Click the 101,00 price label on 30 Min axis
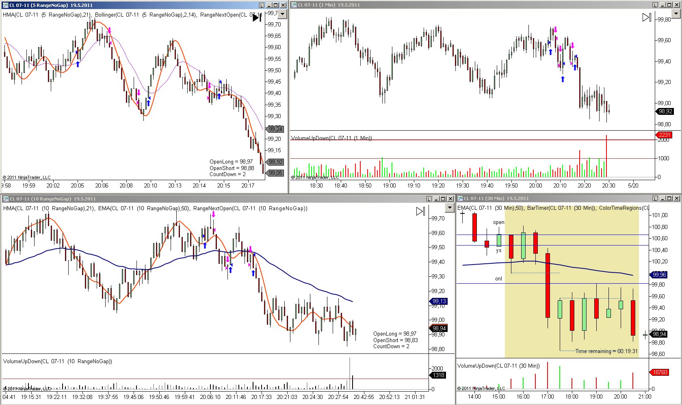 [660, 215]
